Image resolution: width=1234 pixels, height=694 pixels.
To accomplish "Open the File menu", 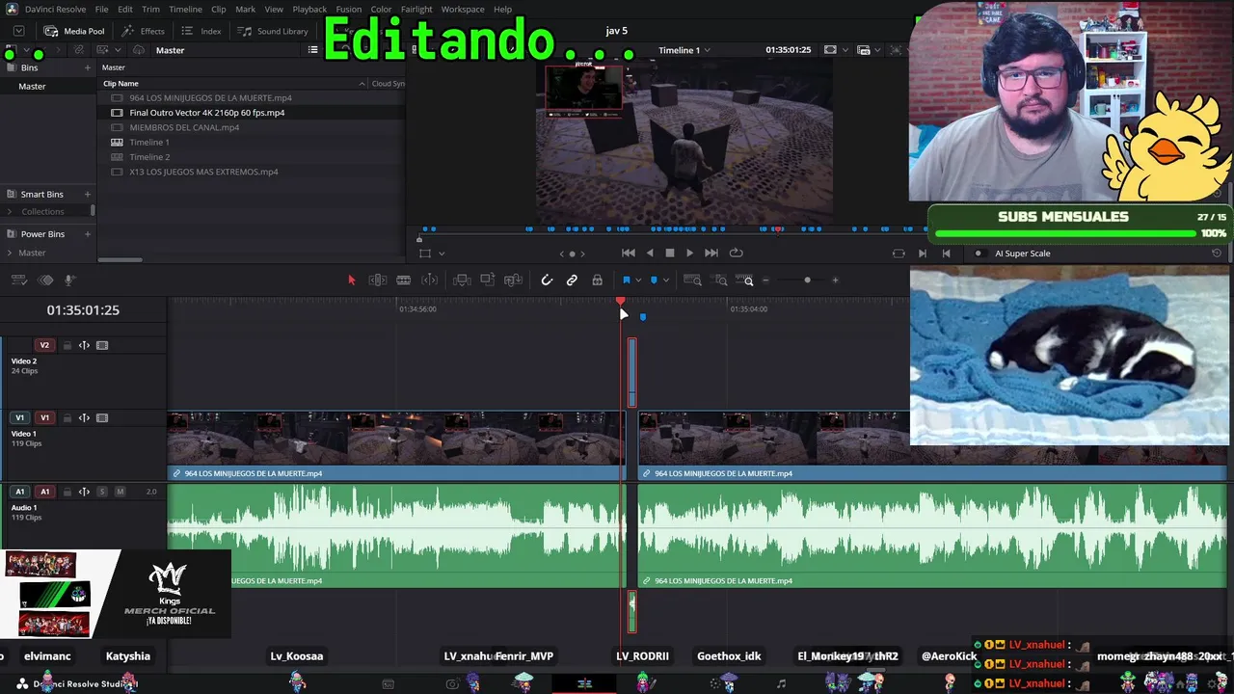I will click(101, 10).
